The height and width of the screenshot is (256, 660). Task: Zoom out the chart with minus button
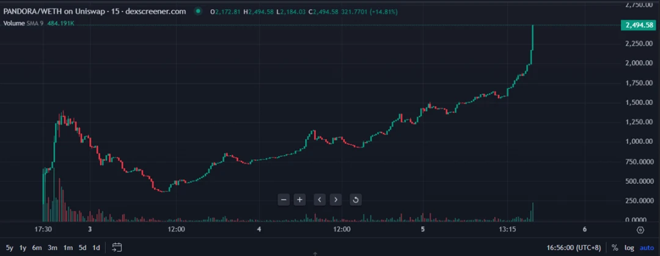pos(283,199)
